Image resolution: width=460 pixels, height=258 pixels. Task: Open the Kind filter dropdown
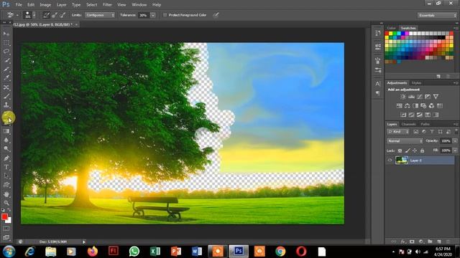(x=398, y=132)
